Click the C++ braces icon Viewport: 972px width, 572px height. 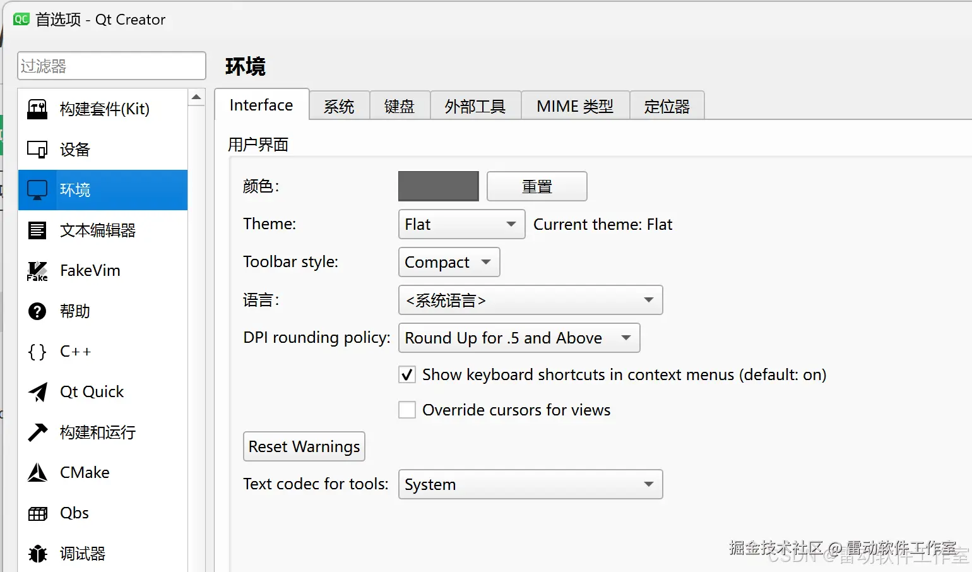[x=37, y=352]
